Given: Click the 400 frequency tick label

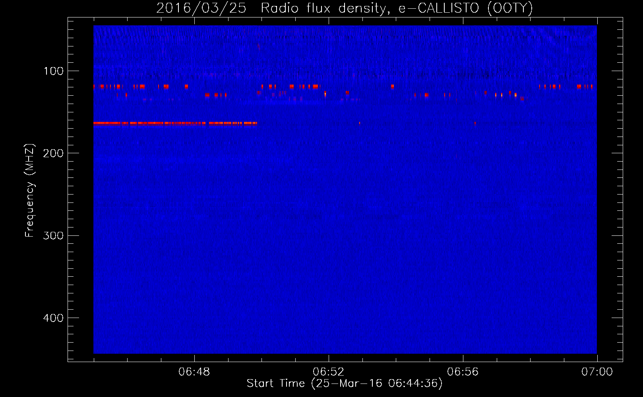Looking at the screenshot, I should 53,318.
